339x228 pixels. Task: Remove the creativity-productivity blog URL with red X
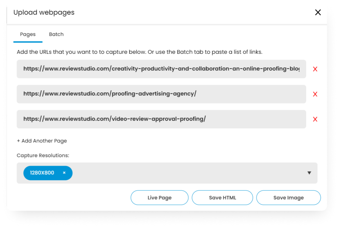tap(315, 69)
